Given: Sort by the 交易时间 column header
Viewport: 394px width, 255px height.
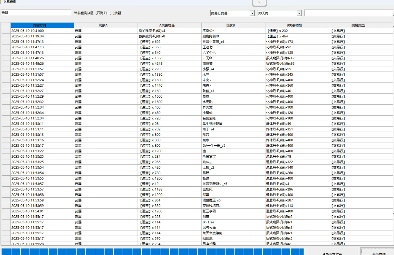Looking at the screenshot, I should coord(42,25).
